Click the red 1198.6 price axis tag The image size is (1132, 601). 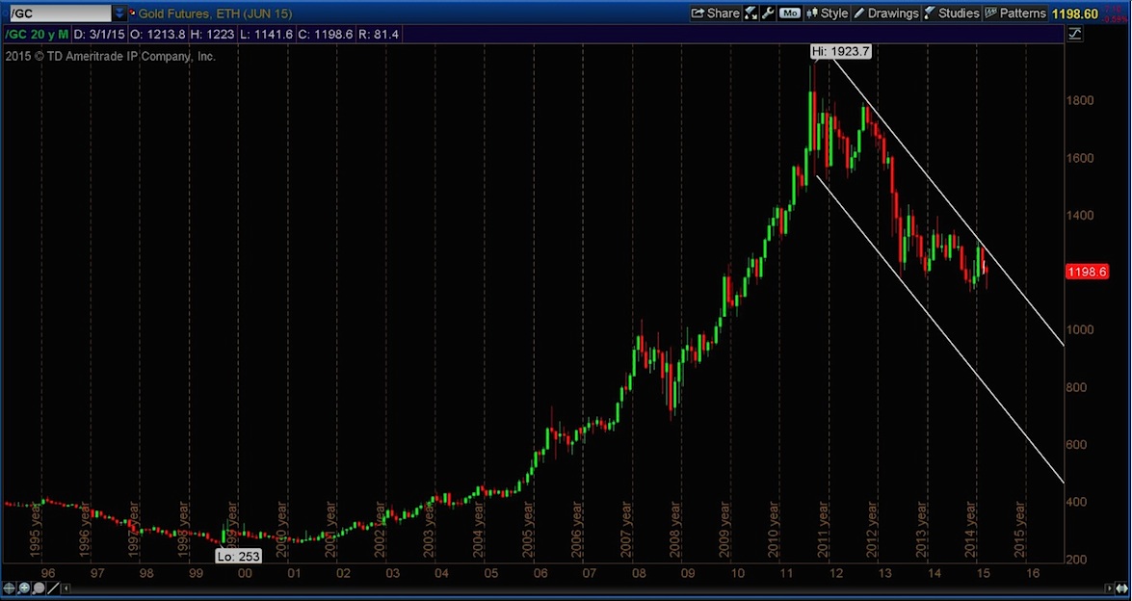pyautogui.click(x=1087, y=272)
